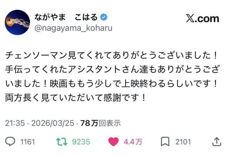Screen dimensions: 228x157
Task: Click the 9235 repost count
Action: (81, 142)
